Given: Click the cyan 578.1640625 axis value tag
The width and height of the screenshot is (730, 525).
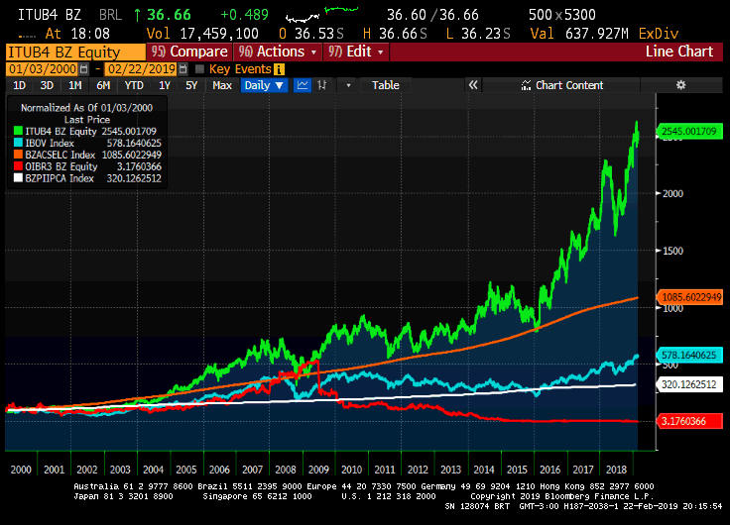Looking at the screenshot, I should tap(689, 355).
